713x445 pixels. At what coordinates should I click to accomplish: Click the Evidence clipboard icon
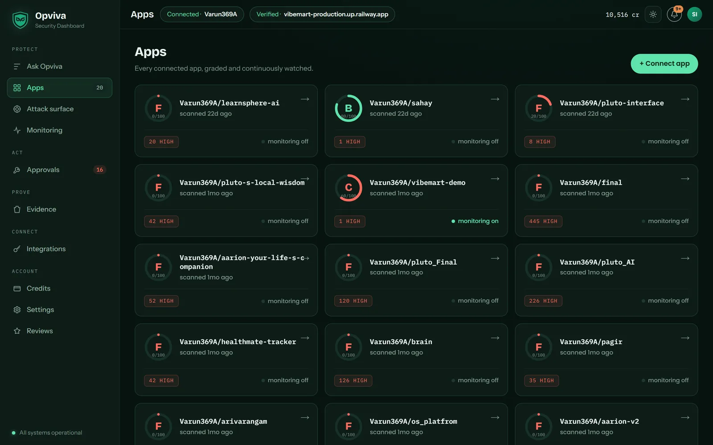(17, 210)
